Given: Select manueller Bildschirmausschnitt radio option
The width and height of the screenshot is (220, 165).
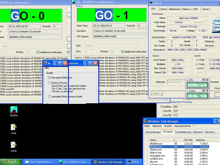Looking at the screenshot, I should coord(50,97).
